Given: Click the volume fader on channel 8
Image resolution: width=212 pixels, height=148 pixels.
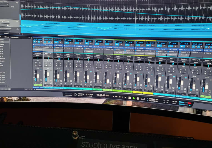Looking at the screenshot, I should (108, 81).
